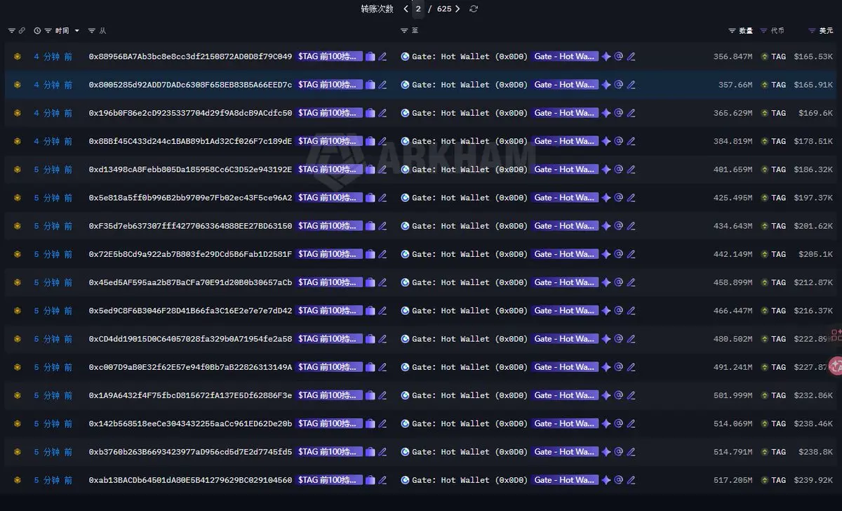Image resolution: width=842 pixels, height=511 pixels.
Task: Select USD value $239.92K
Action: pyautogui.click(x=813, y=480)
